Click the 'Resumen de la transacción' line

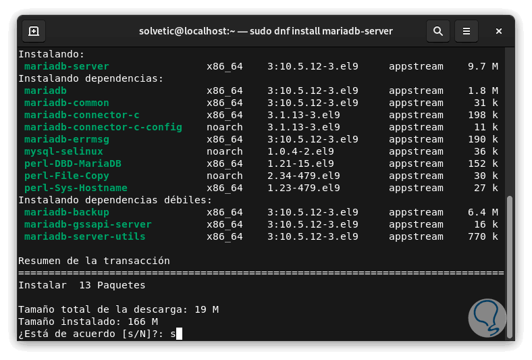point(94,261)
